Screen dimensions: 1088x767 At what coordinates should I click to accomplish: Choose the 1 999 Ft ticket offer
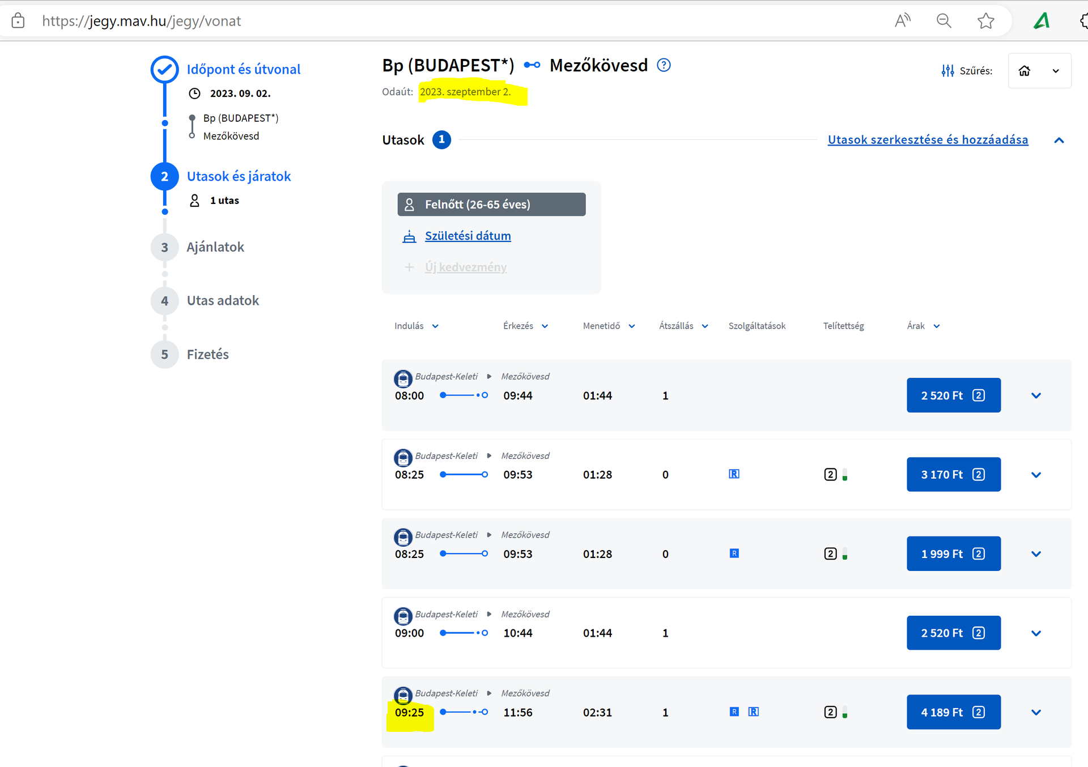[953, 553]
